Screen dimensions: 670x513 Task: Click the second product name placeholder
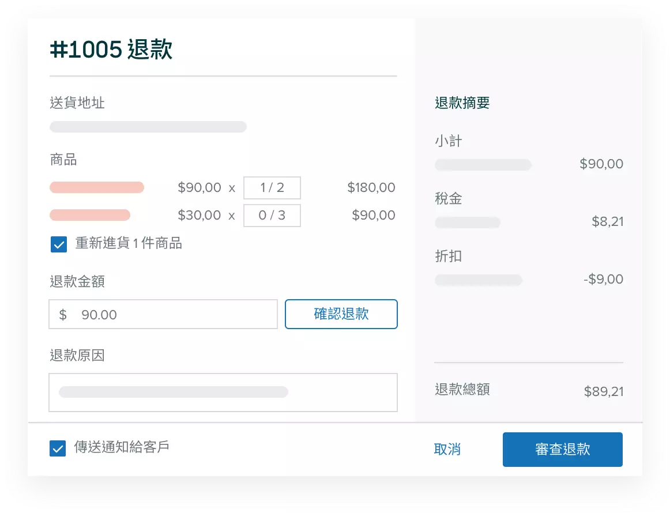coord(90,216)
